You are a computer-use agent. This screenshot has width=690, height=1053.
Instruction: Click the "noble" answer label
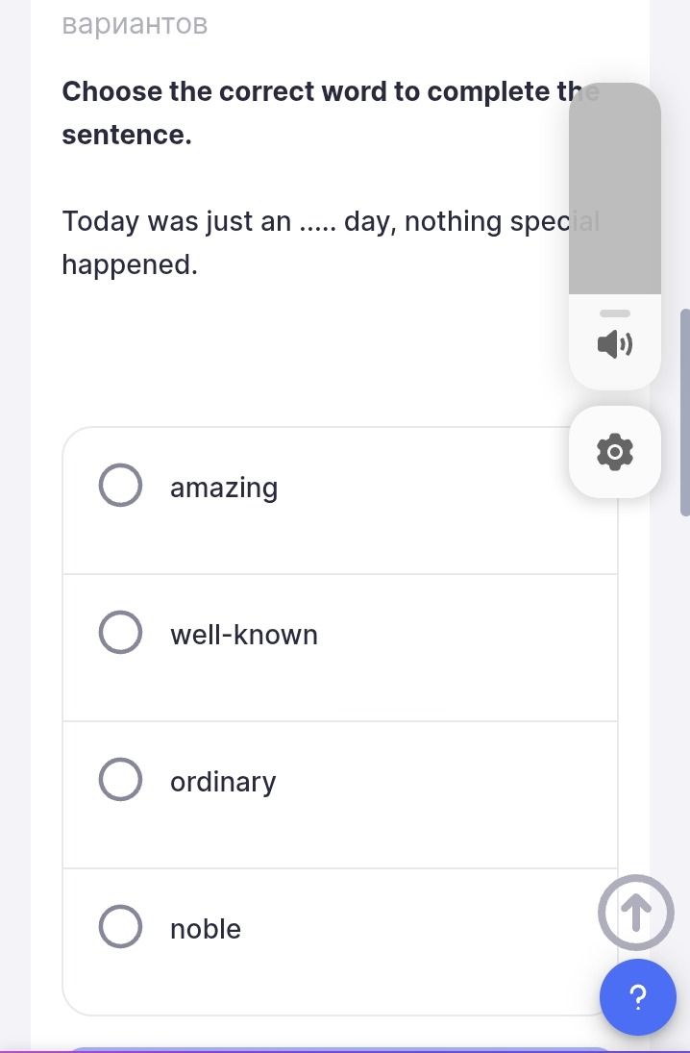[x=206, y=929]
